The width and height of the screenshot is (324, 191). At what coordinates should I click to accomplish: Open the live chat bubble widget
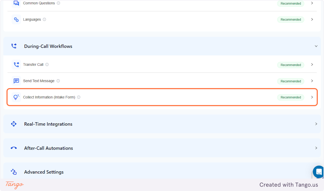pyautogui.click(x=318, y=172)
